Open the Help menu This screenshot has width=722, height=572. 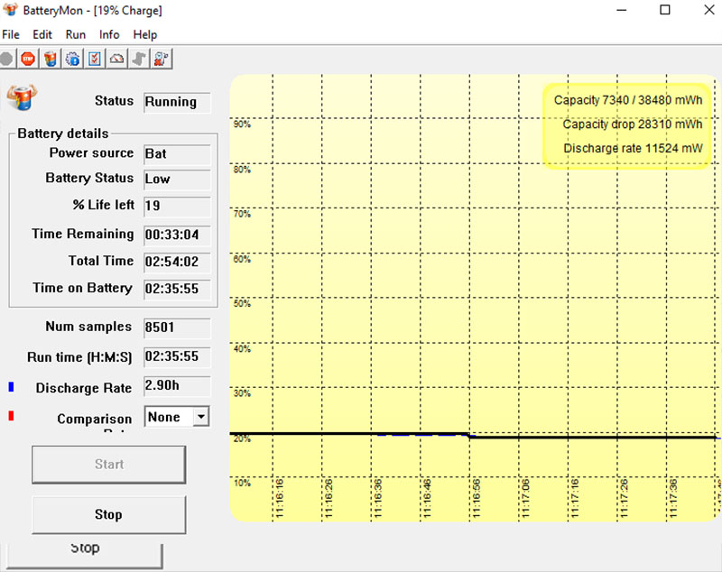pos(145,34)
